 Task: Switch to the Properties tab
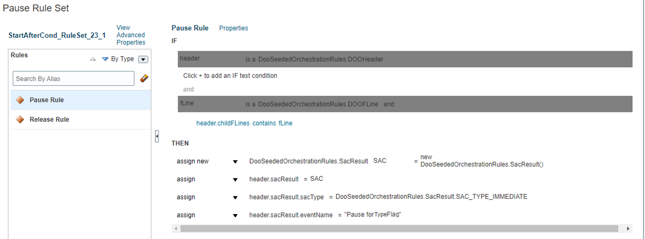pos(234,28)
